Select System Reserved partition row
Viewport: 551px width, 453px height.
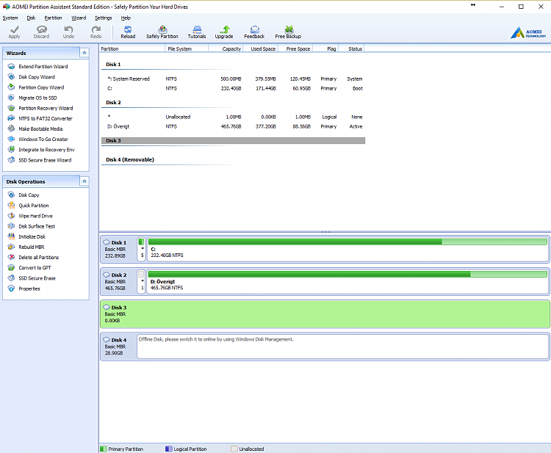point(234,79)
